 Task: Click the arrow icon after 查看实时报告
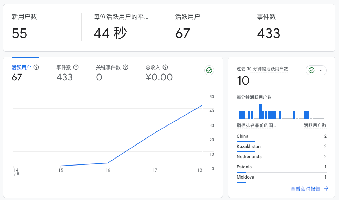[326, 189]
